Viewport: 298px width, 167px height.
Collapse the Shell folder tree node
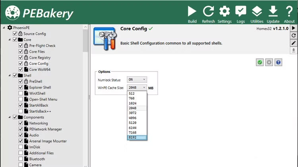pyautogui.click(x=10, y=75)
